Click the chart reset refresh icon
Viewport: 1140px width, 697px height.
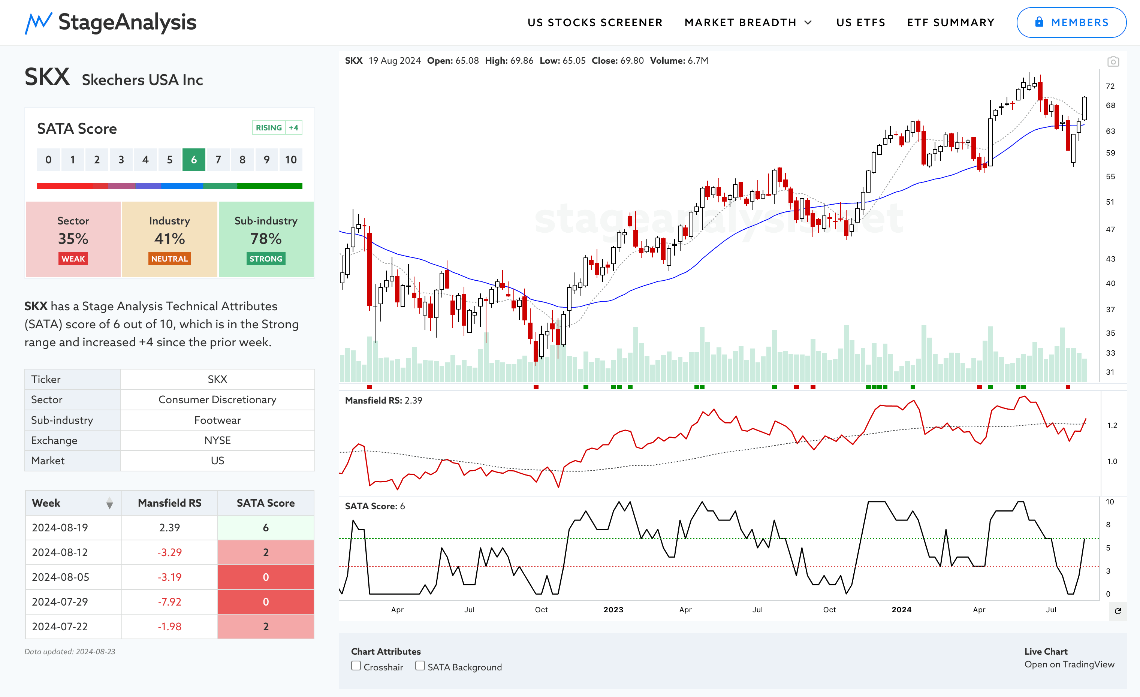coord(1118,611)
